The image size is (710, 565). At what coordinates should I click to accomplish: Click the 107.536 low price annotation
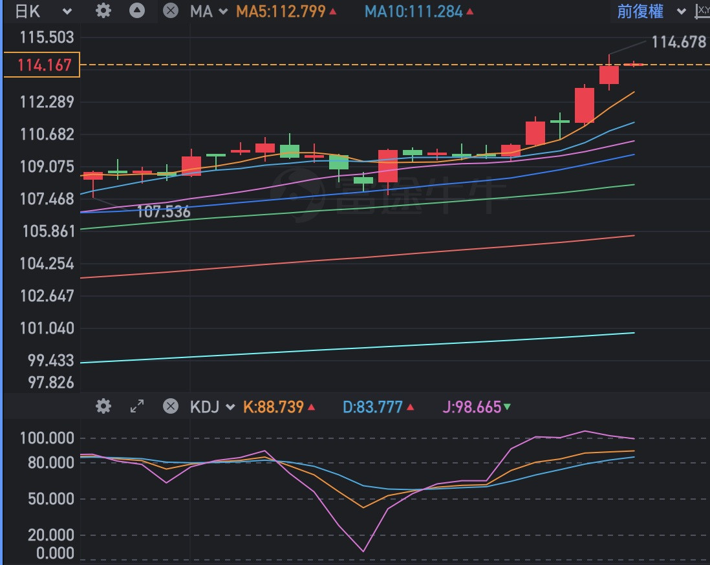tap(164, 211)
